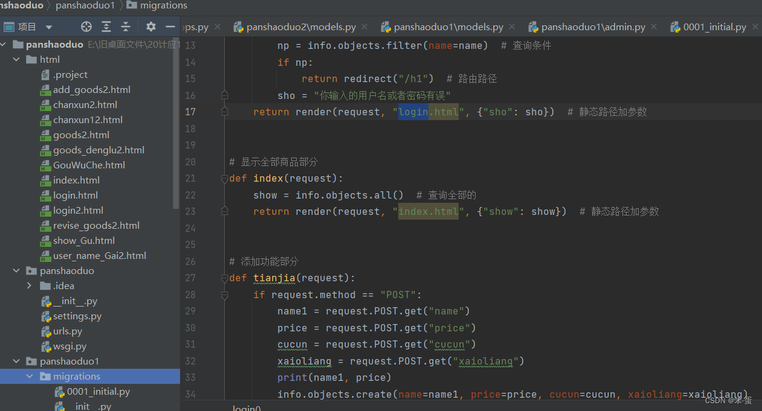762x411 pixels.
Task: Locate opened file using the crosshair icon
Action: 85,26
